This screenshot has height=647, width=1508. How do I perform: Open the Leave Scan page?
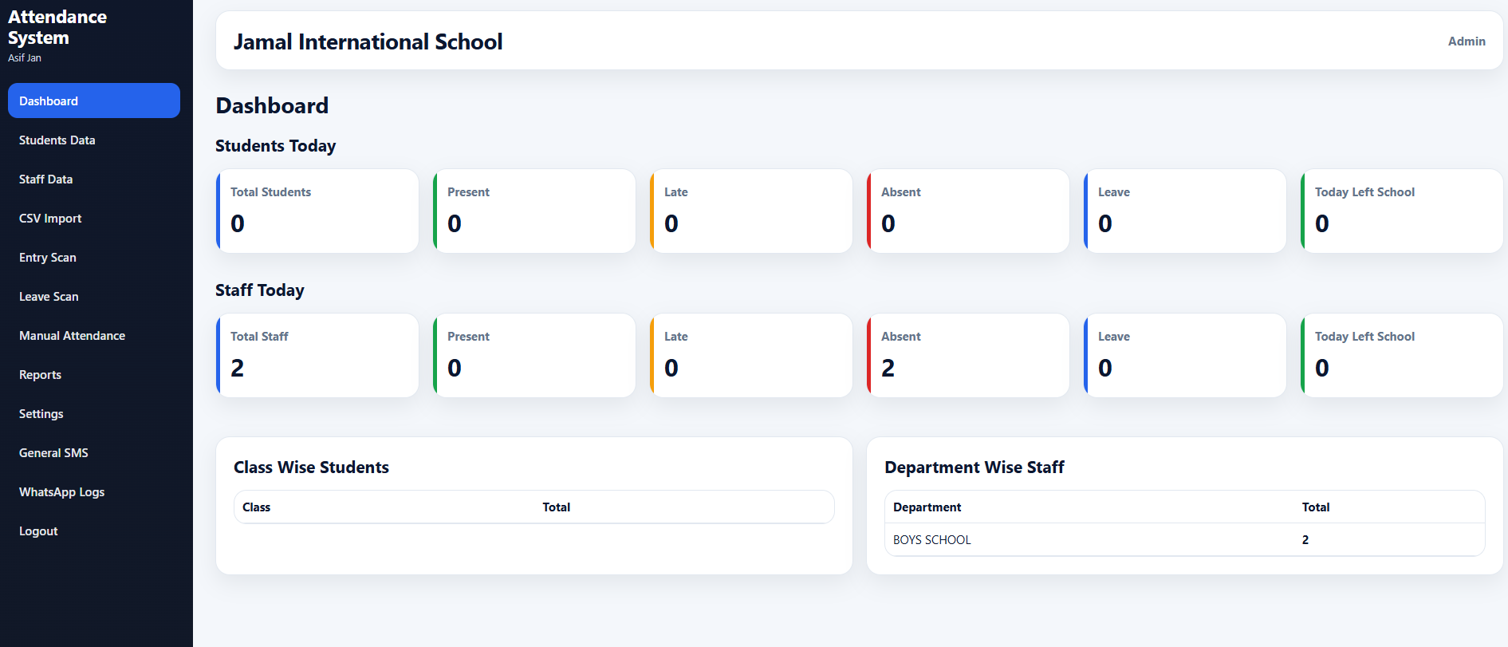[x=94, y=296]
